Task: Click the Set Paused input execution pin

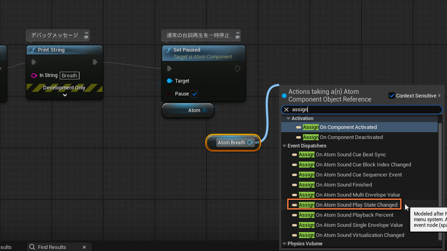Action: (169, 68)
